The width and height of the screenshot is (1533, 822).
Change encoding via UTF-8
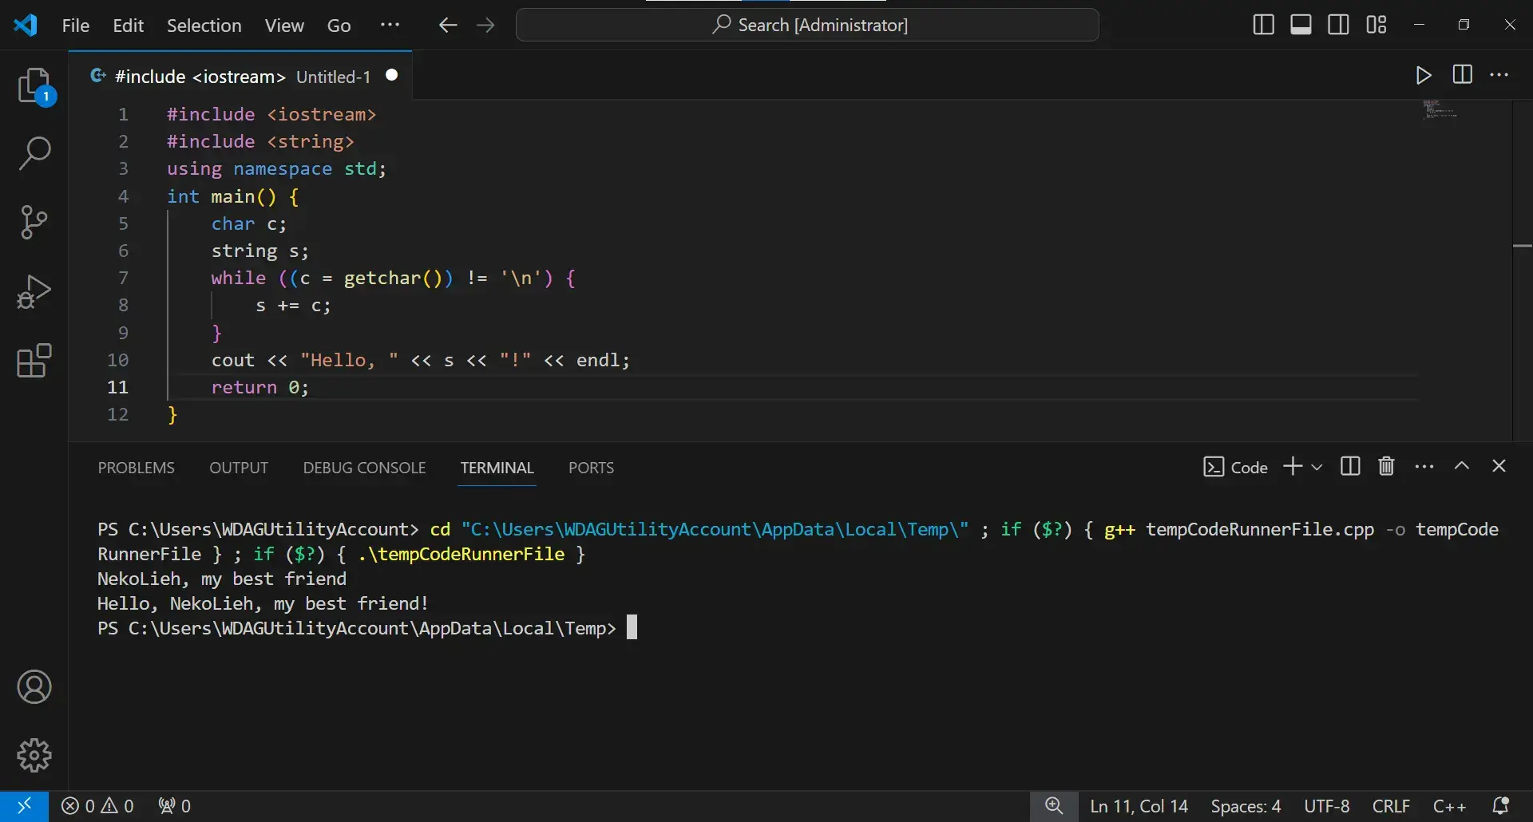point(1327,806)
